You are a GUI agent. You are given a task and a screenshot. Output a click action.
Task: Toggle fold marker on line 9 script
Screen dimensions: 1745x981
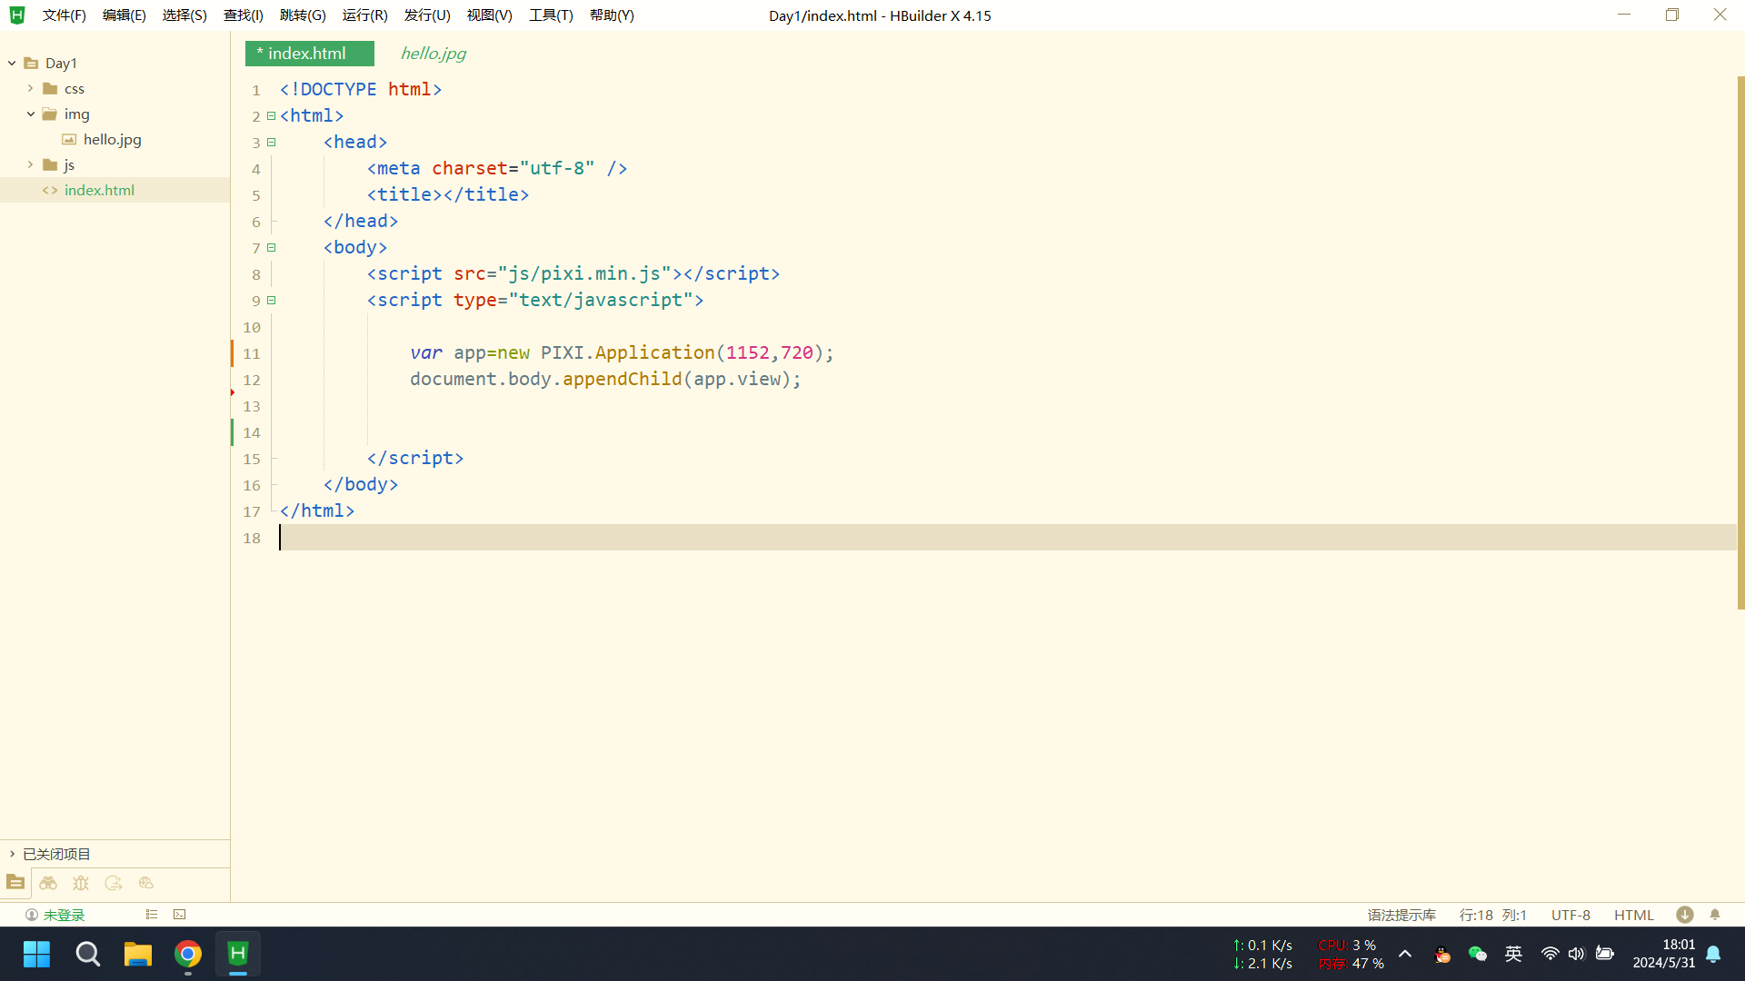[271, 301]
